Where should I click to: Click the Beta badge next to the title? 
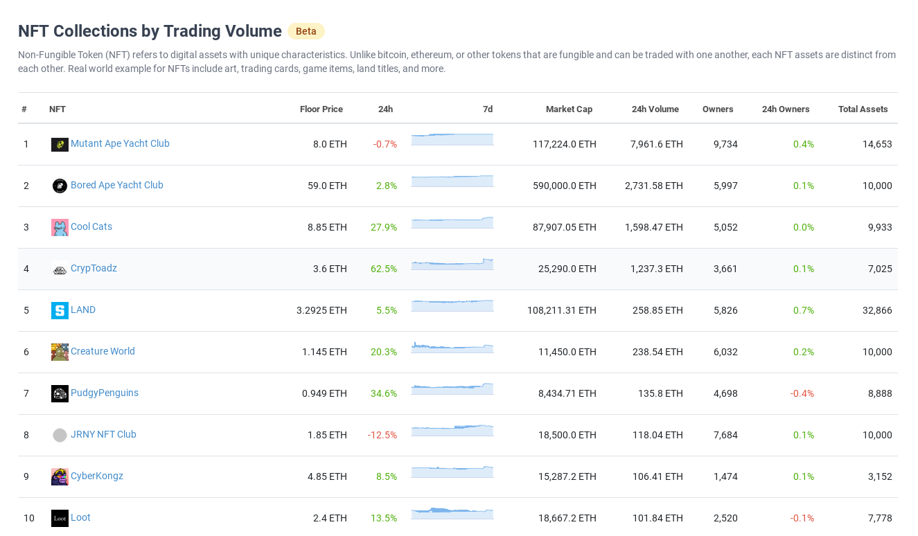[x=306, y=31]
